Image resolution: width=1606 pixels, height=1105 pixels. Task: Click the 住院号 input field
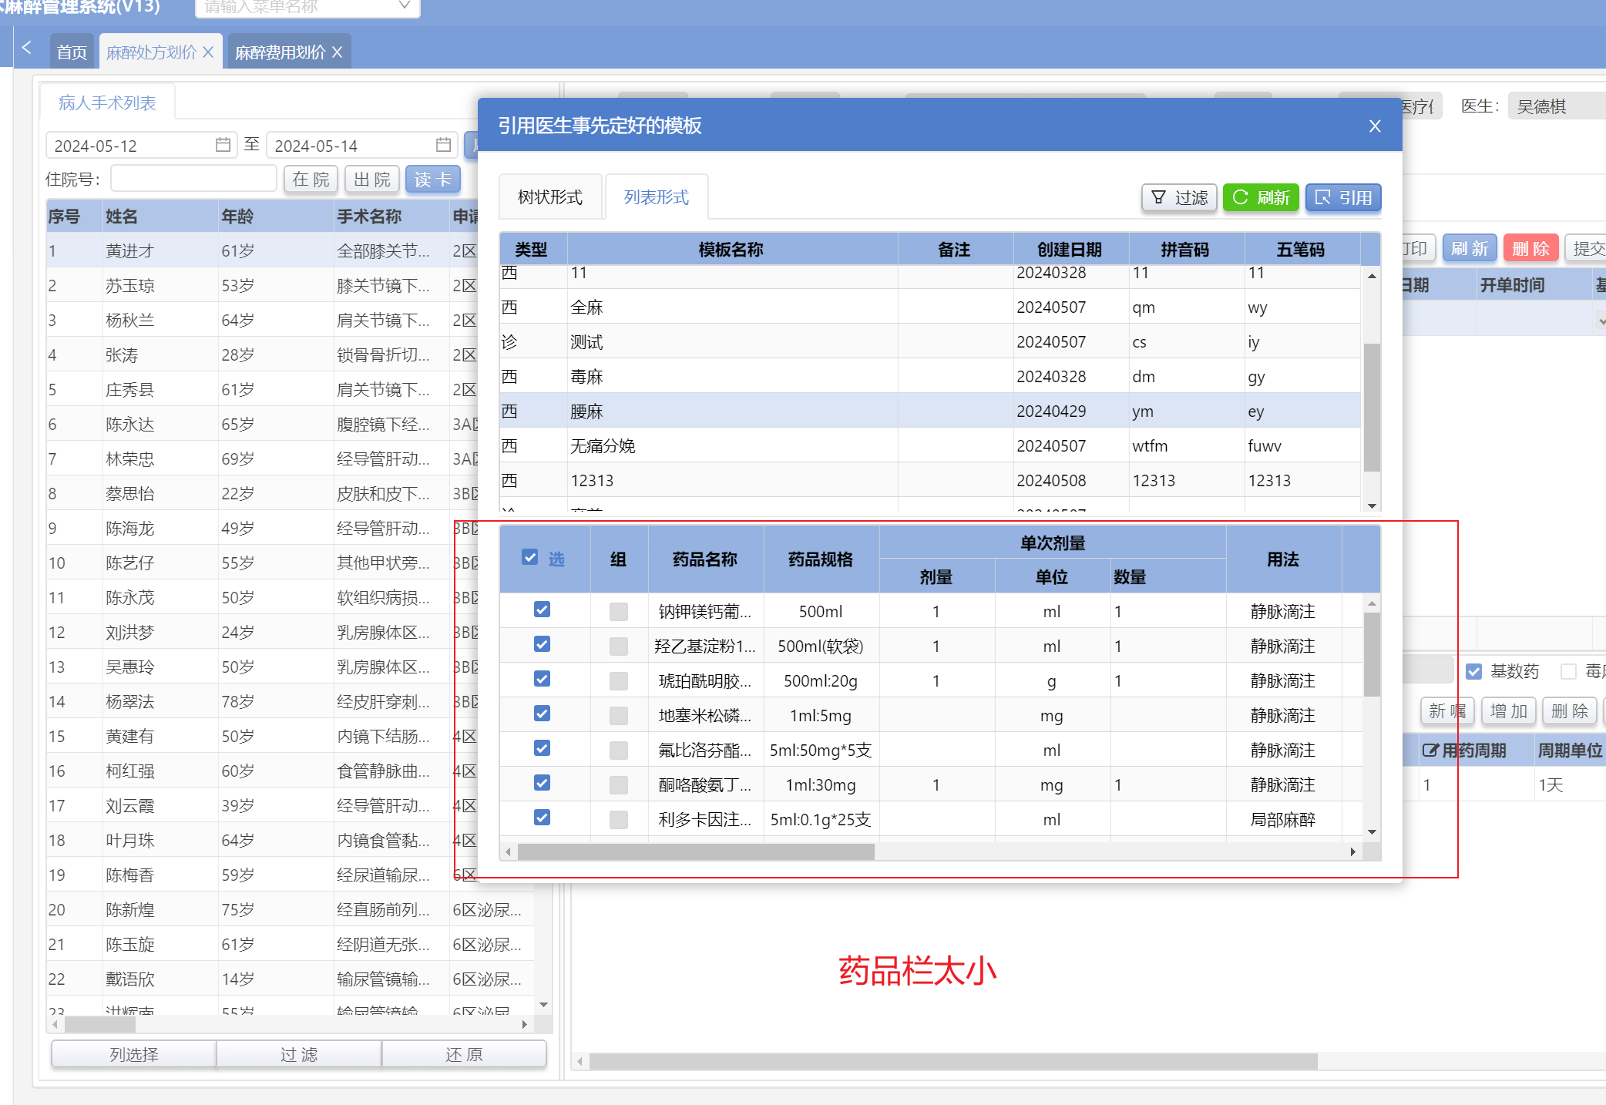pyautogui.click(x=193, y=179)
